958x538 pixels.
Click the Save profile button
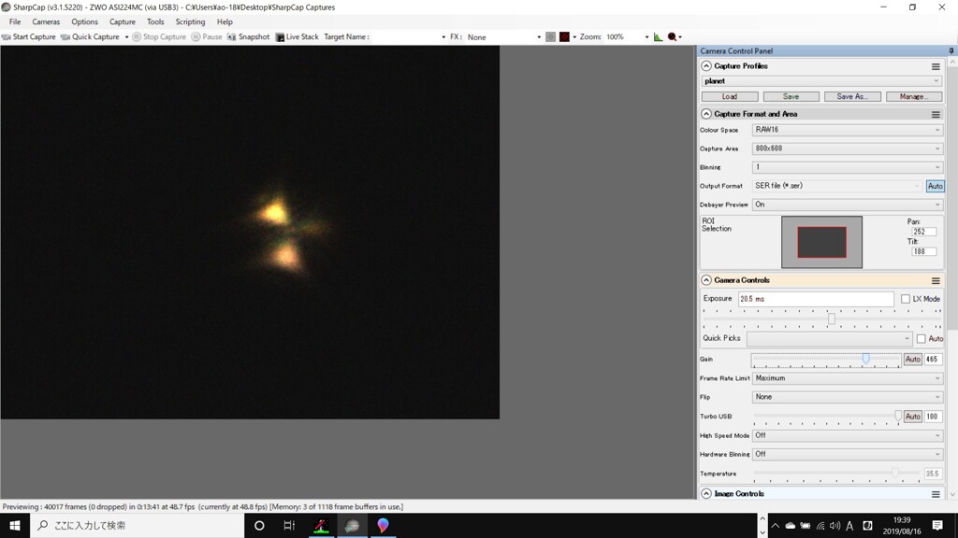click(x=791, y=97)
